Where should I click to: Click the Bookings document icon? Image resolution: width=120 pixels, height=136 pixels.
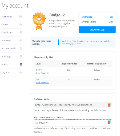point(21,56)
